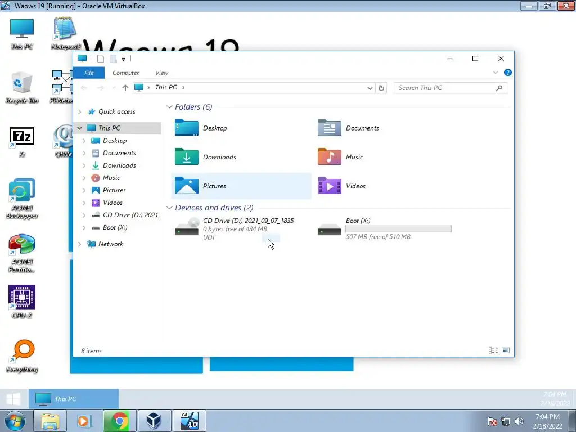Viewport: 576px width, 432px height.
Task: Open Windows Explorer from host taskbar
Action: pos(50,421)
